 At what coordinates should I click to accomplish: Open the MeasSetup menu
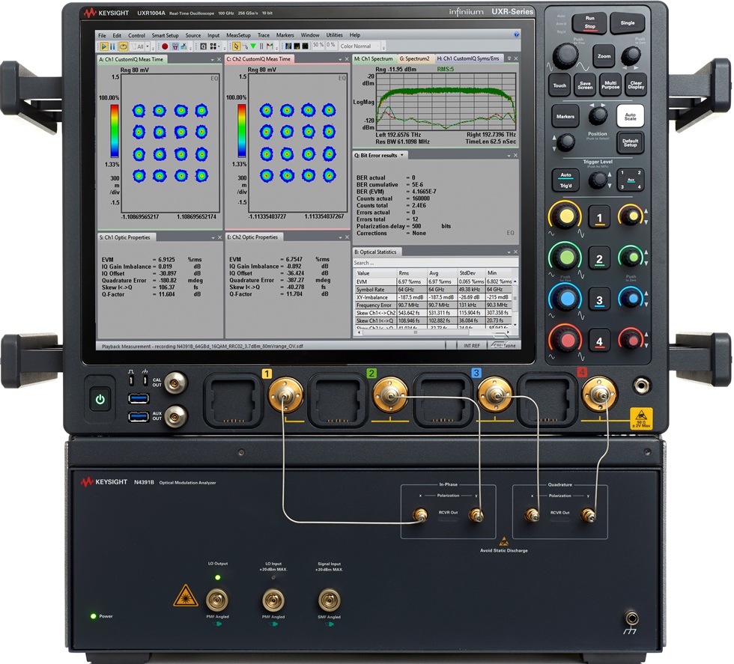238,35
